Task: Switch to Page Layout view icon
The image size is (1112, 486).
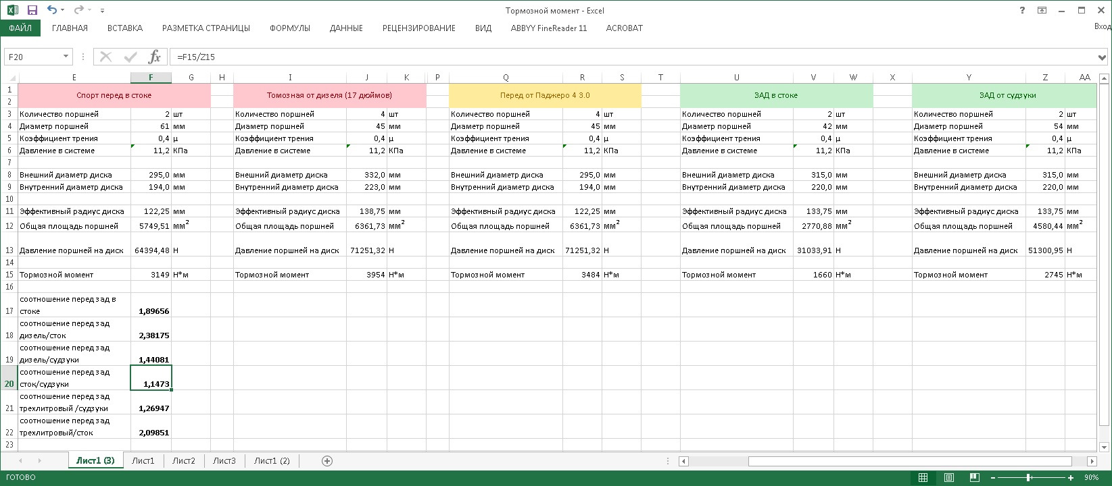Action: [948, 478]
